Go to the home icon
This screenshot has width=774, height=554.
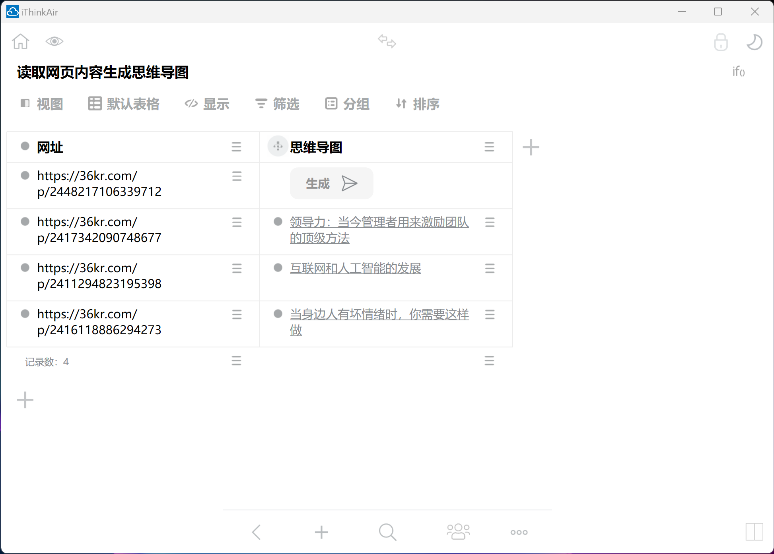[21, 41]
